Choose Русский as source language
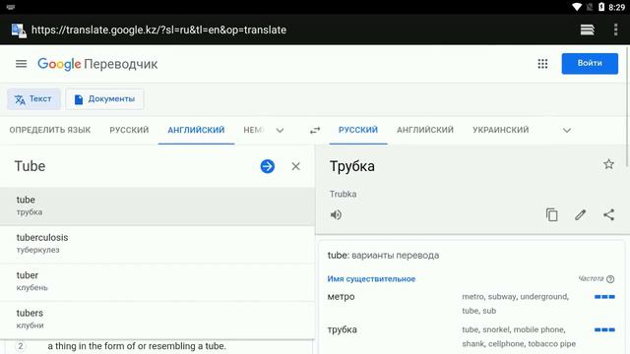 click(129, 130)
